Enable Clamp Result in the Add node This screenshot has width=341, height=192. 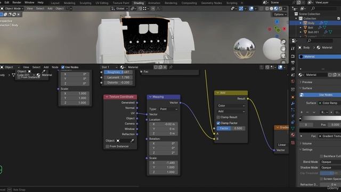[218, 117]
